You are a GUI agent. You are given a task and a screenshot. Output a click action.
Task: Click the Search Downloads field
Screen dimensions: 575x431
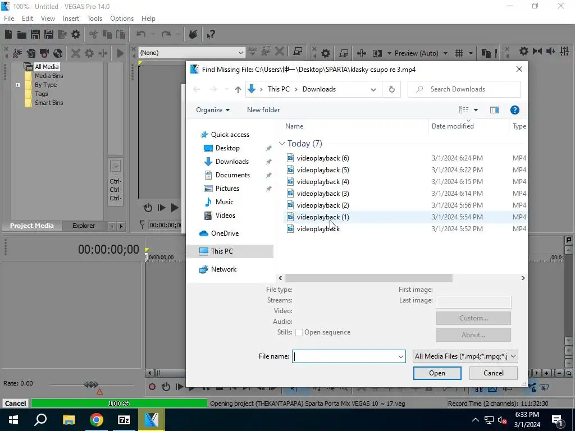464,89
